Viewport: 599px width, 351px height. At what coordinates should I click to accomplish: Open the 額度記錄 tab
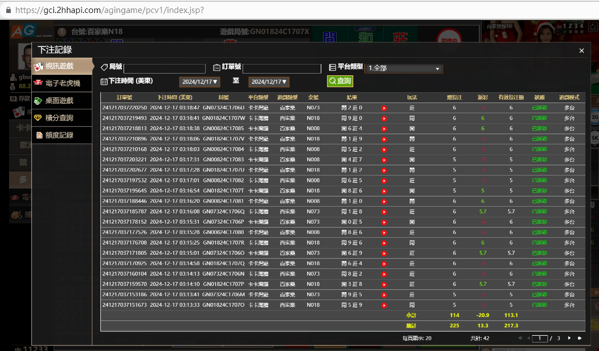click(x=62, y=135)
